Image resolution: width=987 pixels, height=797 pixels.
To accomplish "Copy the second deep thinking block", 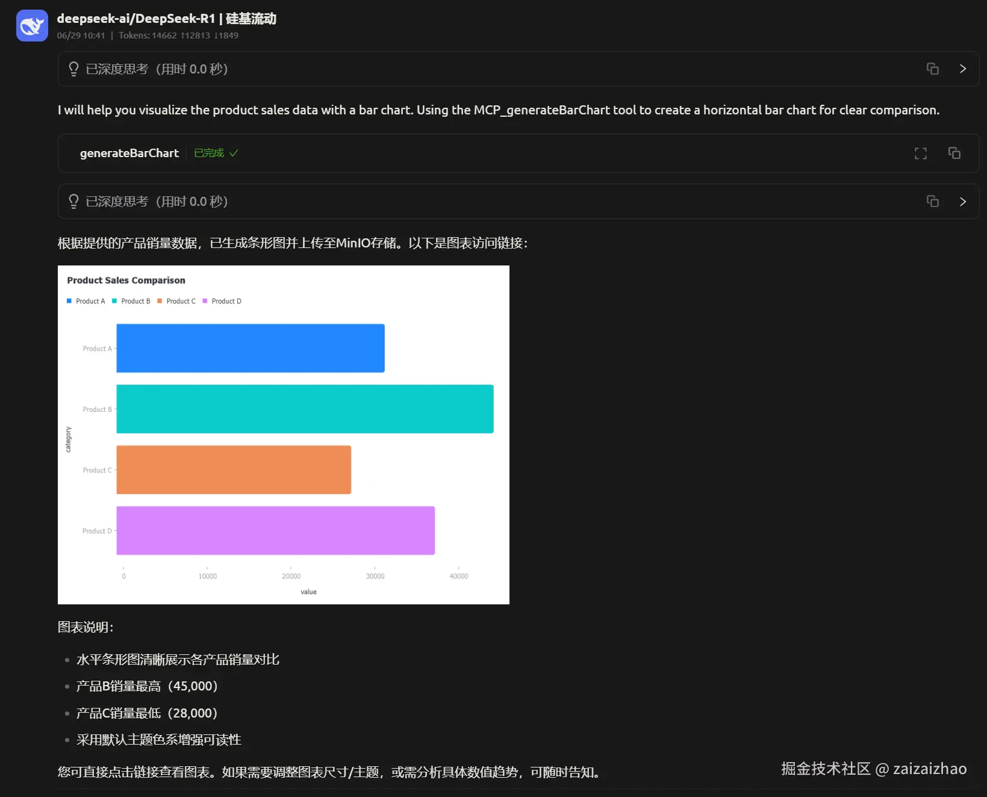I will (x=932, y=201).
